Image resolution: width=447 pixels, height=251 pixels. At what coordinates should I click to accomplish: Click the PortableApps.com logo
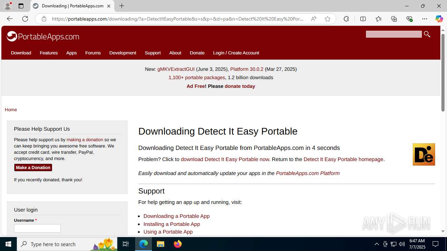(x=43, y=36)
